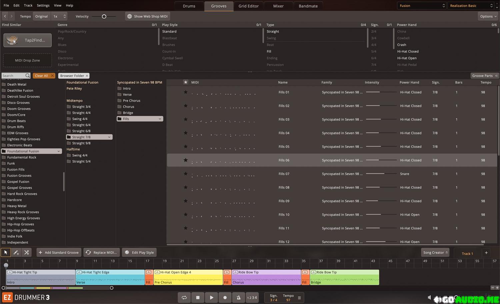Select the arrow pointer tool
The height and width of the screenshot is (304, 500).
[x=6, y=252]
